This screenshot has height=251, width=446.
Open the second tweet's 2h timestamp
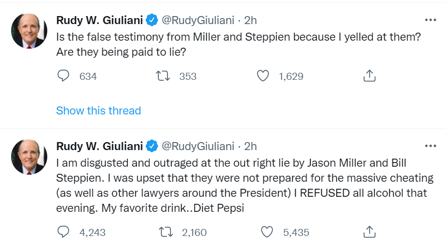tap(250, 146)
